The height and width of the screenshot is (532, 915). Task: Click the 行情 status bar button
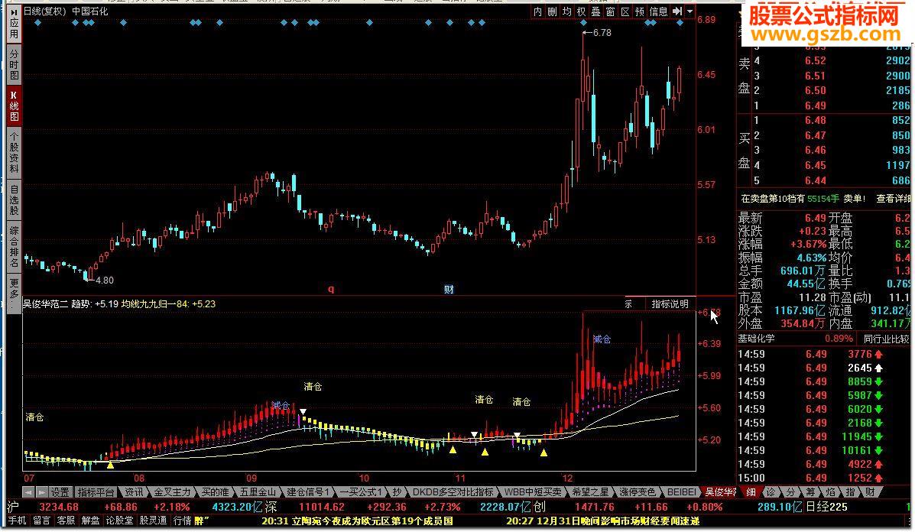[183, 521]
